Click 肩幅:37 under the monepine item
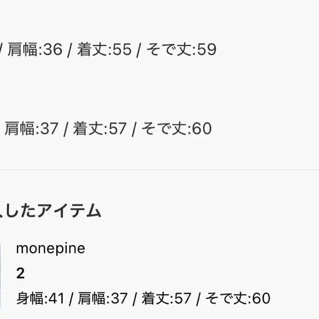The image size is (319, 319). pos(103,299)
